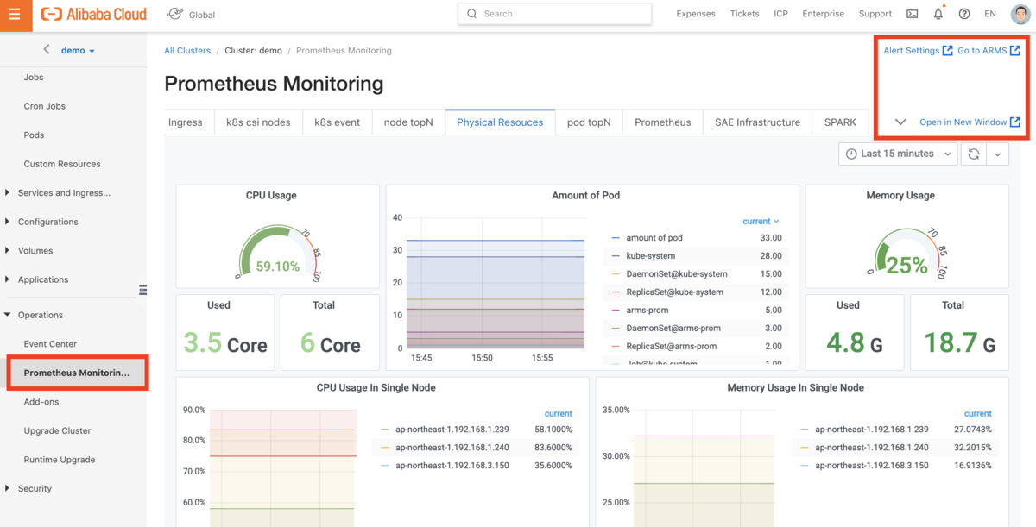Open the demo cluster dropdown
This screenshot has width=1036, height=527.
[78, 50]
